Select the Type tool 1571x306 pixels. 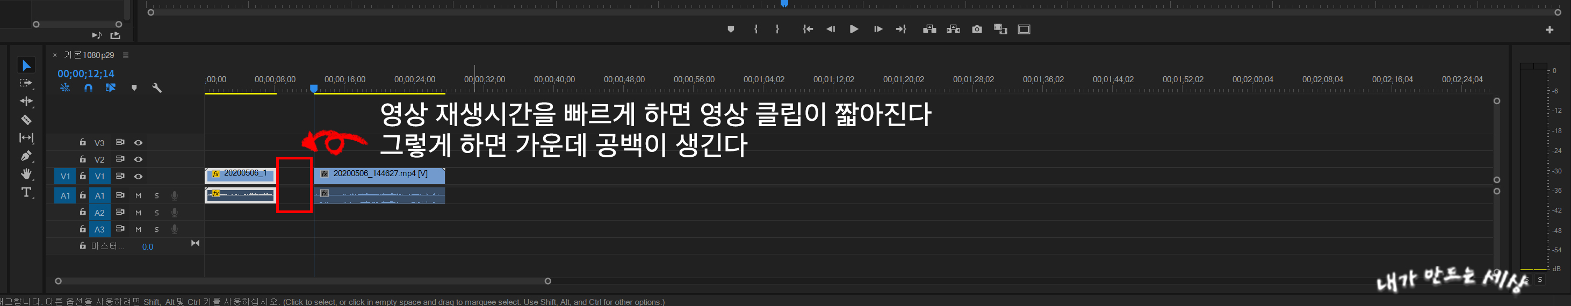[x=26, y=193]
